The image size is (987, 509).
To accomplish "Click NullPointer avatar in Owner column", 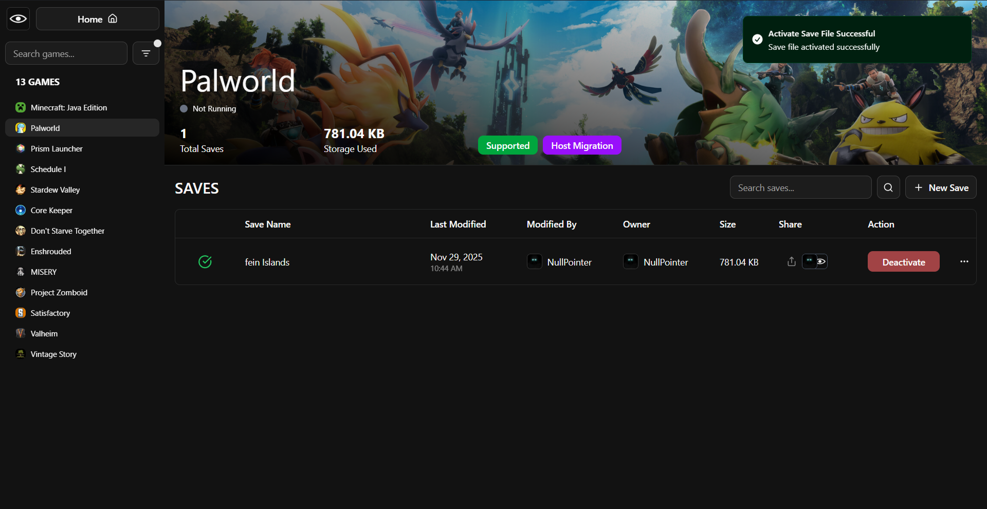I will 631,261.
